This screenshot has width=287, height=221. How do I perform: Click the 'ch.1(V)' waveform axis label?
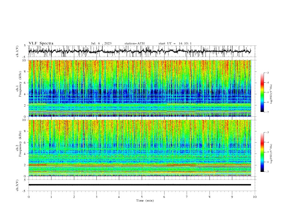[x=17, y=51]
